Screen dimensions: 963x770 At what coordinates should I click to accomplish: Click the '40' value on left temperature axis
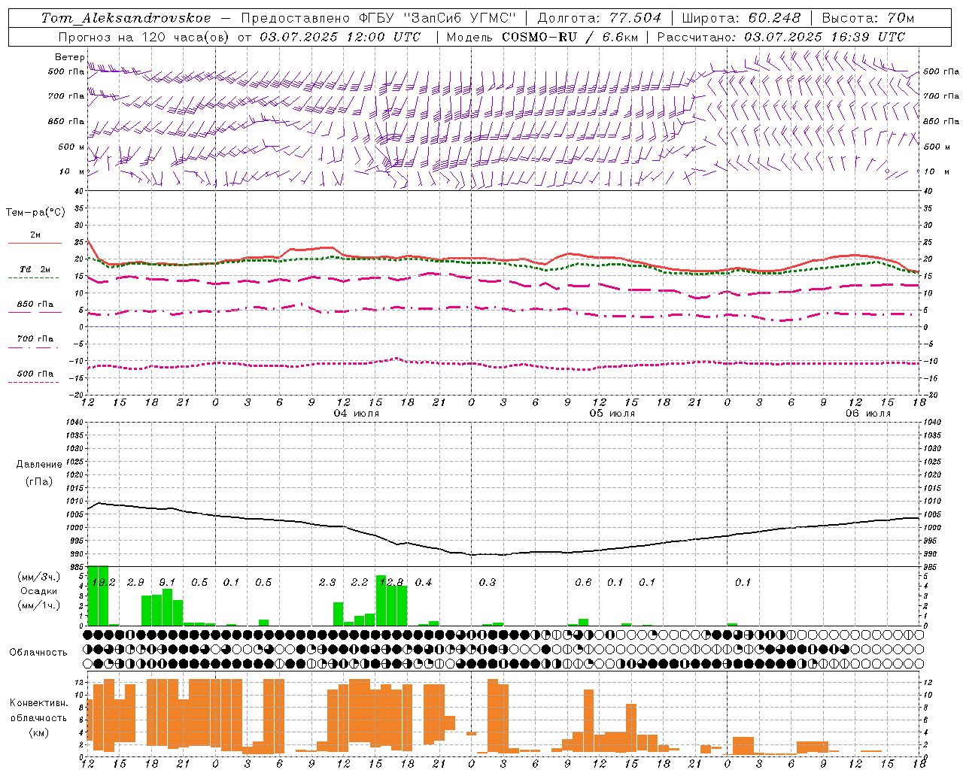pos(78,191)
